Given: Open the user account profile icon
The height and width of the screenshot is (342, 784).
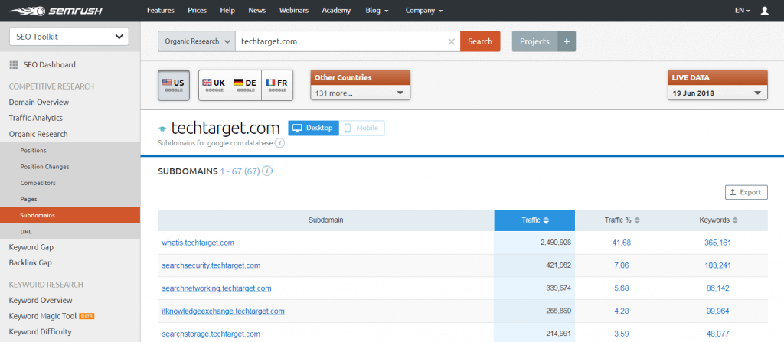Looking at the screenshot, I should [x=765, y=11].
